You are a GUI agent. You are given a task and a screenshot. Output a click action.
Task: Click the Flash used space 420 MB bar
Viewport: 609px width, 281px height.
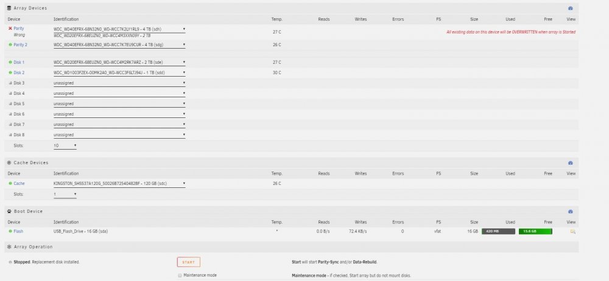coord(498,231)
